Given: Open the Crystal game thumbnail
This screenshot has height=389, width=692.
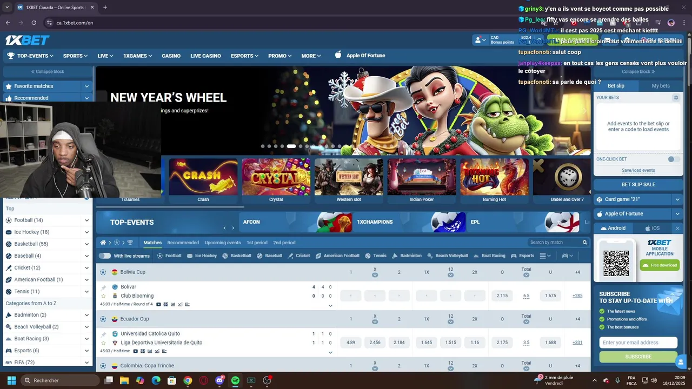Looking at the screenshot, I should pos(276,181).
